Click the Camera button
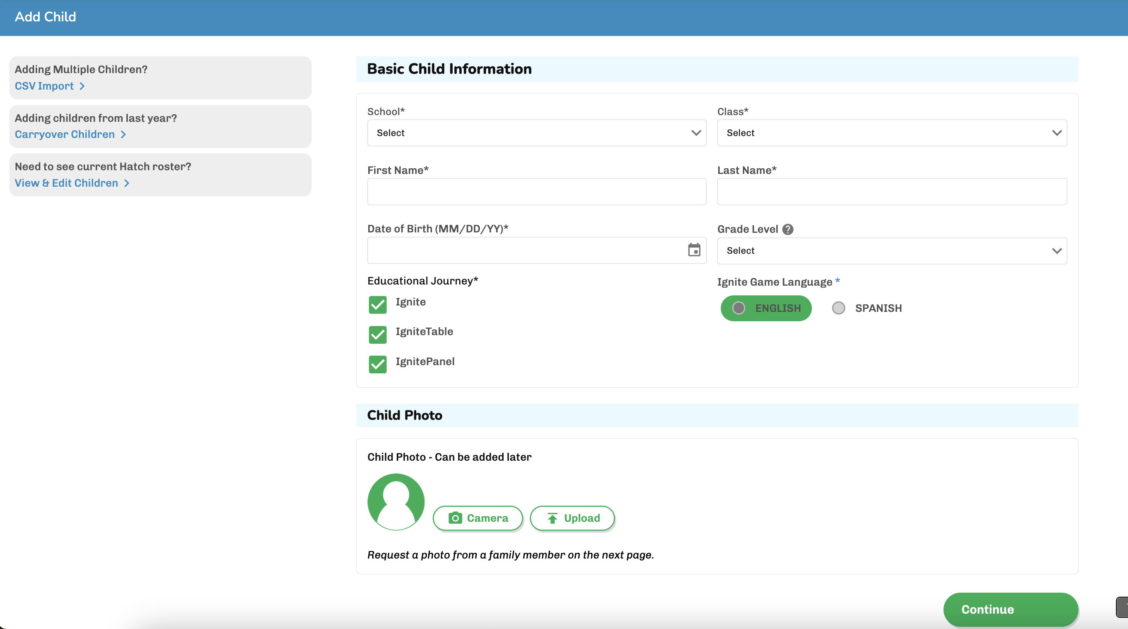Image resolution: width=1128 pixels, height=629 pixels. (478, 518)
